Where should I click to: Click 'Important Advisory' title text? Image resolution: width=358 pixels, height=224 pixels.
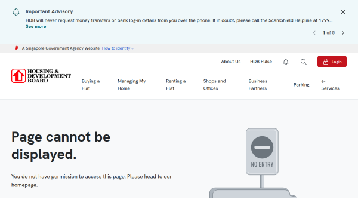click(x=49, y=11)
